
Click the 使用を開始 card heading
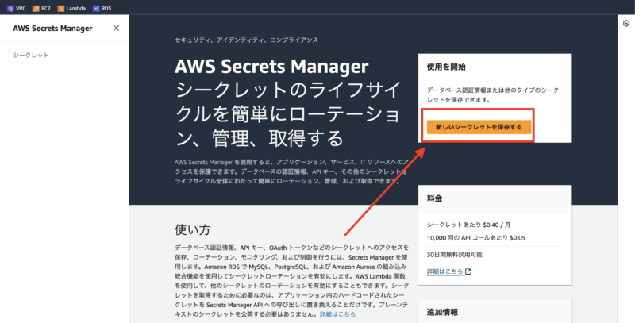(x=446, y=67)
